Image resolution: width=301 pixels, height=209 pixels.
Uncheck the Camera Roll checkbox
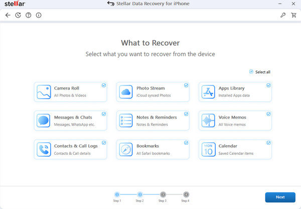104,85
